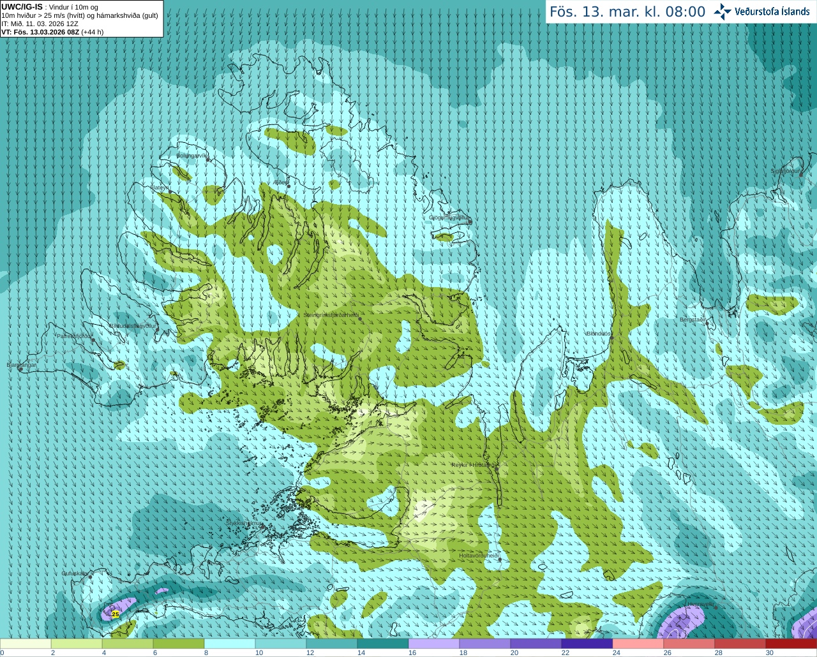The height and width of the screenshot is (657, 817).
Task: Click the 16–18 m/s lavender legend swatch
Action: click(x=434, y=644)
